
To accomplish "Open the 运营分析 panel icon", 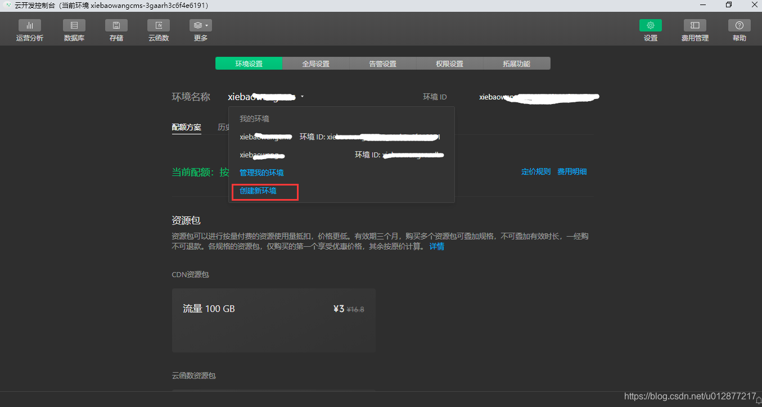I will (29, 29).
